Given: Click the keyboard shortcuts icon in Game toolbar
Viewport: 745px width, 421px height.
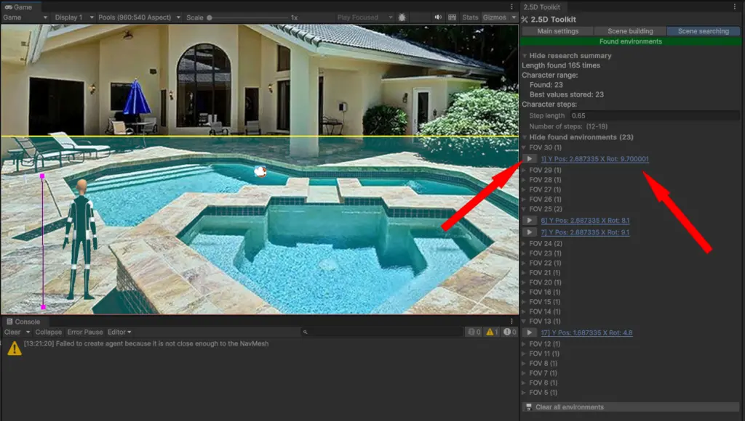Looking at the screenshot, I should (452, 17).
